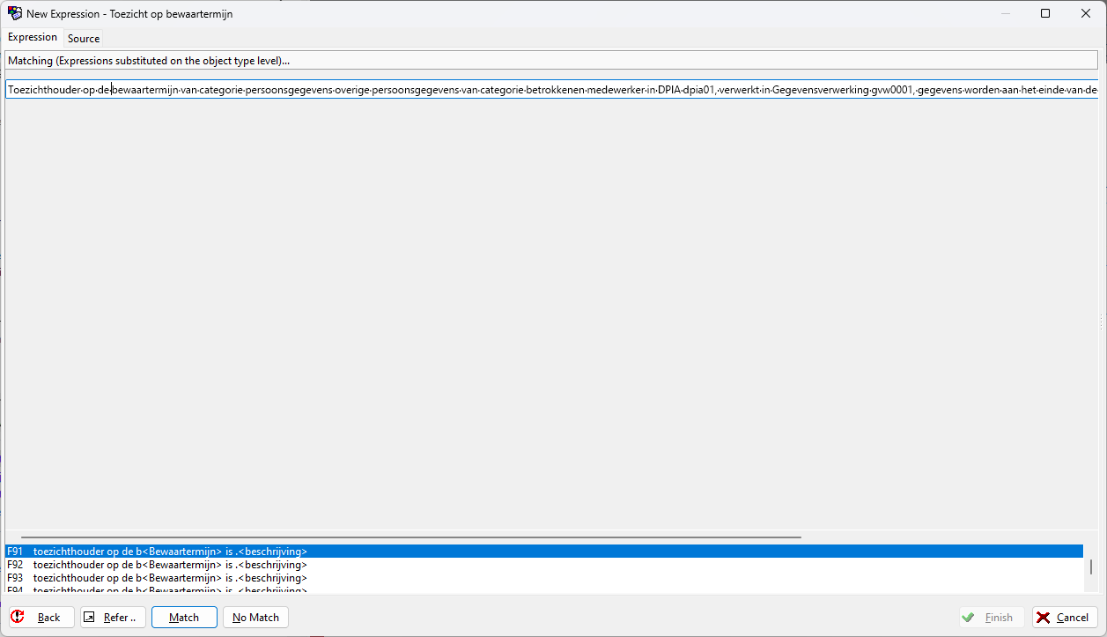The height and width of the screenshot is (637, 1107).
Task: Go back using the Back button
Action: point(41,617)
